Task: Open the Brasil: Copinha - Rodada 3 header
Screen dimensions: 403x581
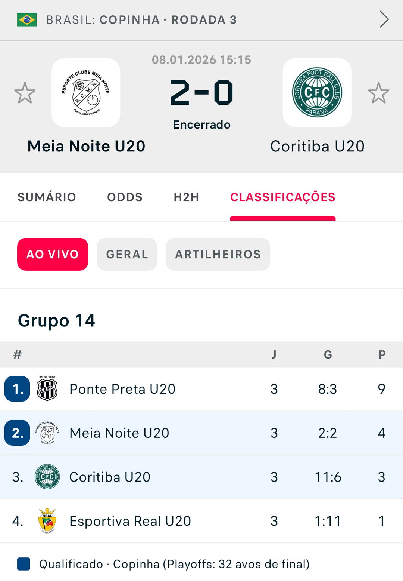Action: point(141,20)
